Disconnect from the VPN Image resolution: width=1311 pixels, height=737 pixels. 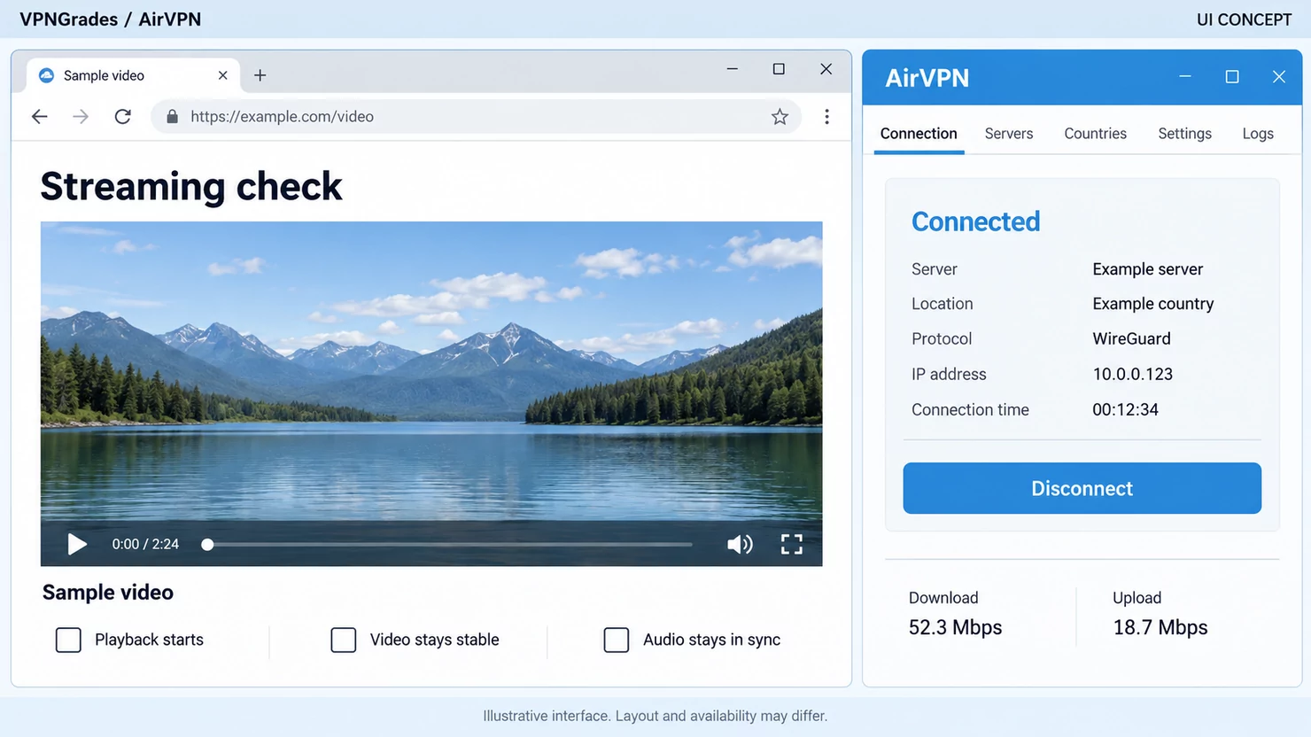pos(1082,488)
